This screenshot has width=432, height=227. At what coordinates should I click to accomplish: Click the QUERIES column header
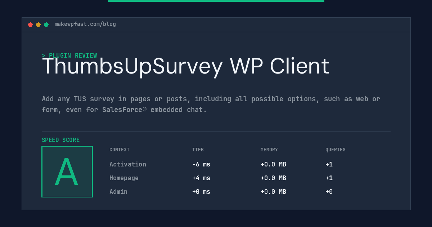(336, 150)
